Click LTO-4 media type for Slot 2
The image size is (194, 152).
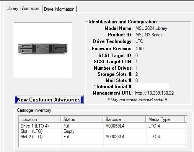(x=154, y=137)
